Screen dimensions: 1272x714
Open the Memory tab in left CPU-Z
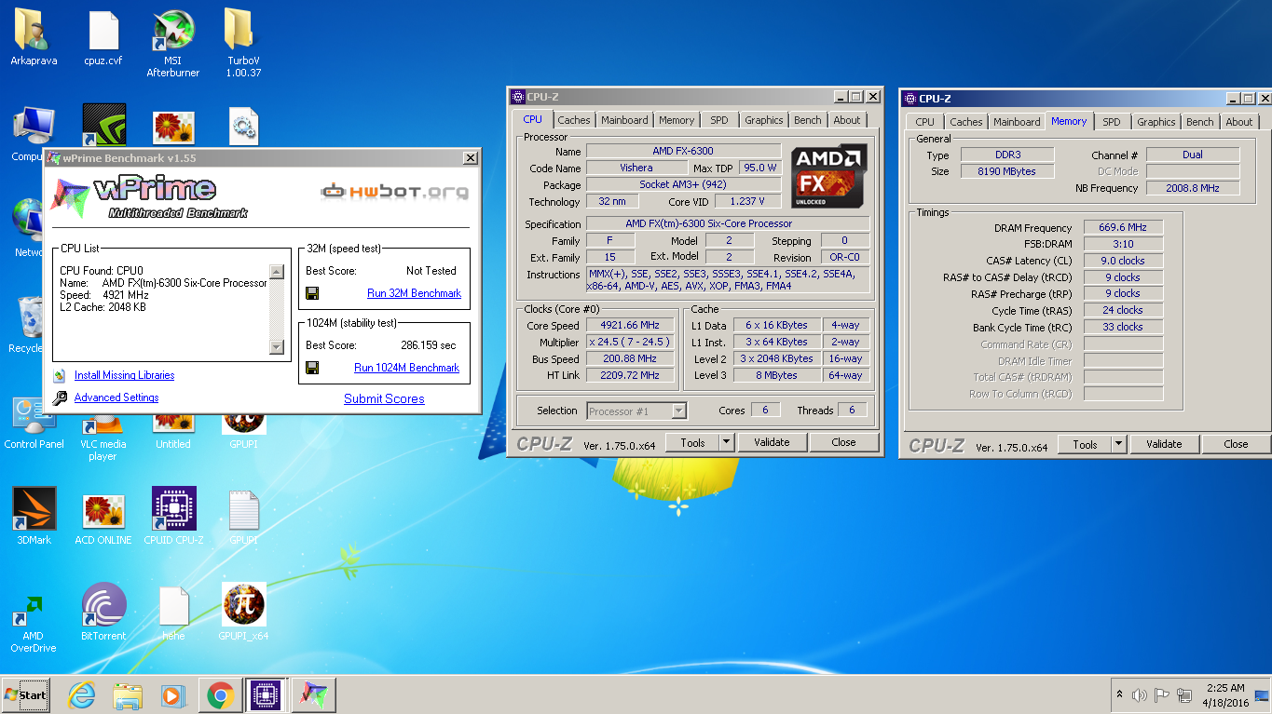pos(677,120)
